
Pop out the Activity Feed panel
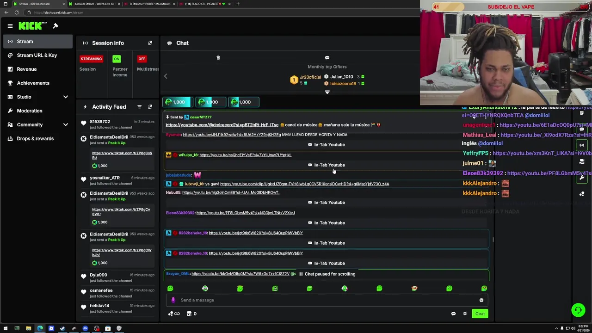(150, 107)
